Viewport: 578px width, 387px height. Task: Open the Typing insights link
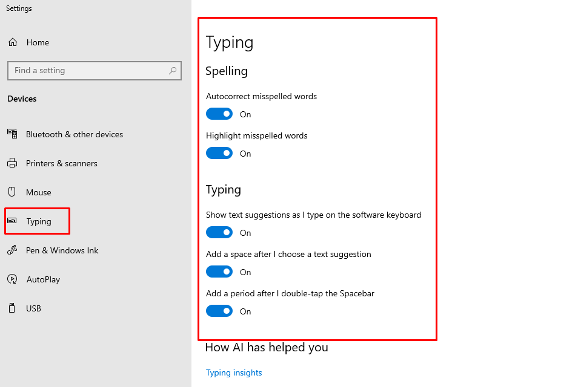point(234,372)
